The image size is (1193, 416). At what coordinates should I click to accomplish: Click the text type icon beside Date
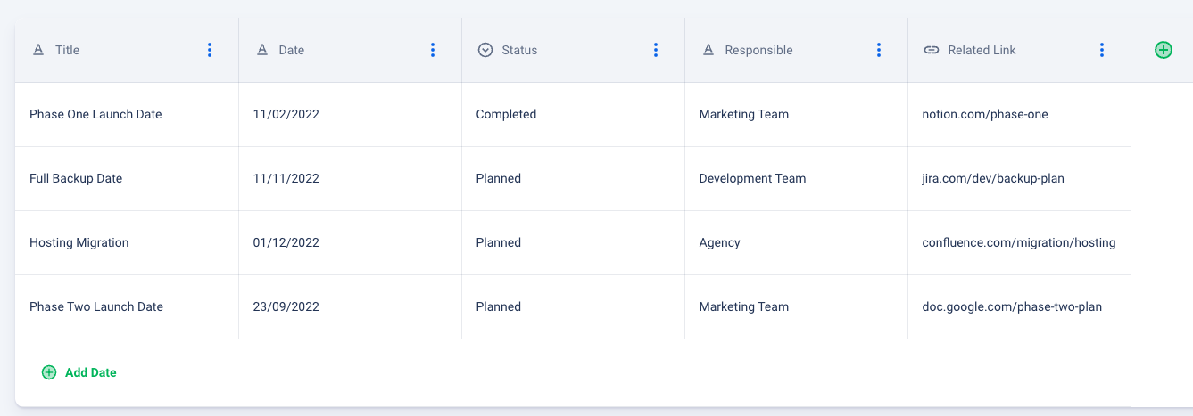coord(262,50)
